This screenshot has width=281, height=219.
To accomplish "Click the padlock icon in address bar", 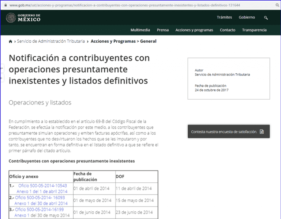I will [x=6, y=5].
